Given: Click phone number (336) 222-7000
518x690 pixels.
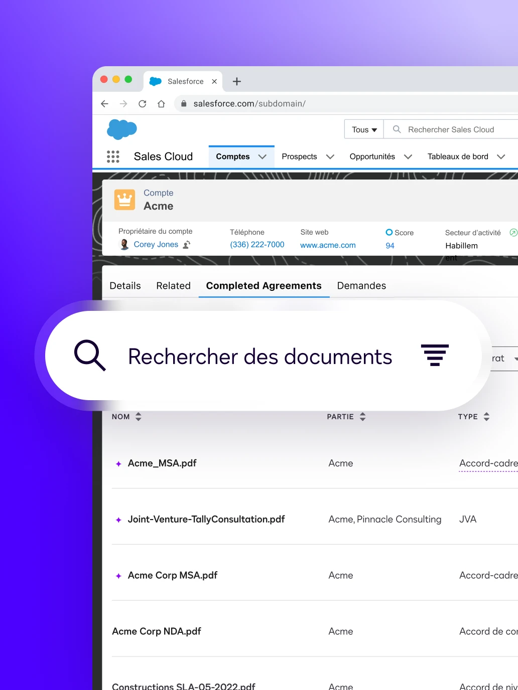Looking at the screenshot, I should click(257, 245).
